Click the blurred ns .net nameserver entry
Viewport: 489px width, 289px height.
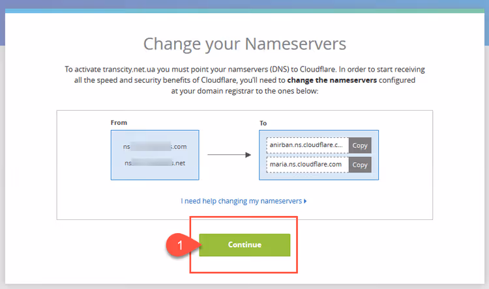tap(155, 163)
